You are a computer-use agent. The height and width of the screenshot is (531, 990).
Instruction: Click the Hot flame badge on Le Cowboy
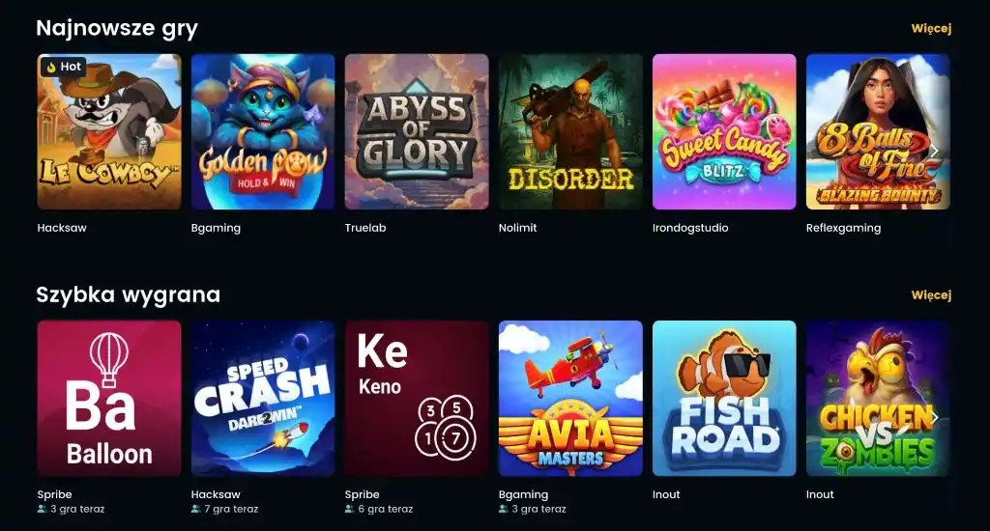tap(64, 67)
